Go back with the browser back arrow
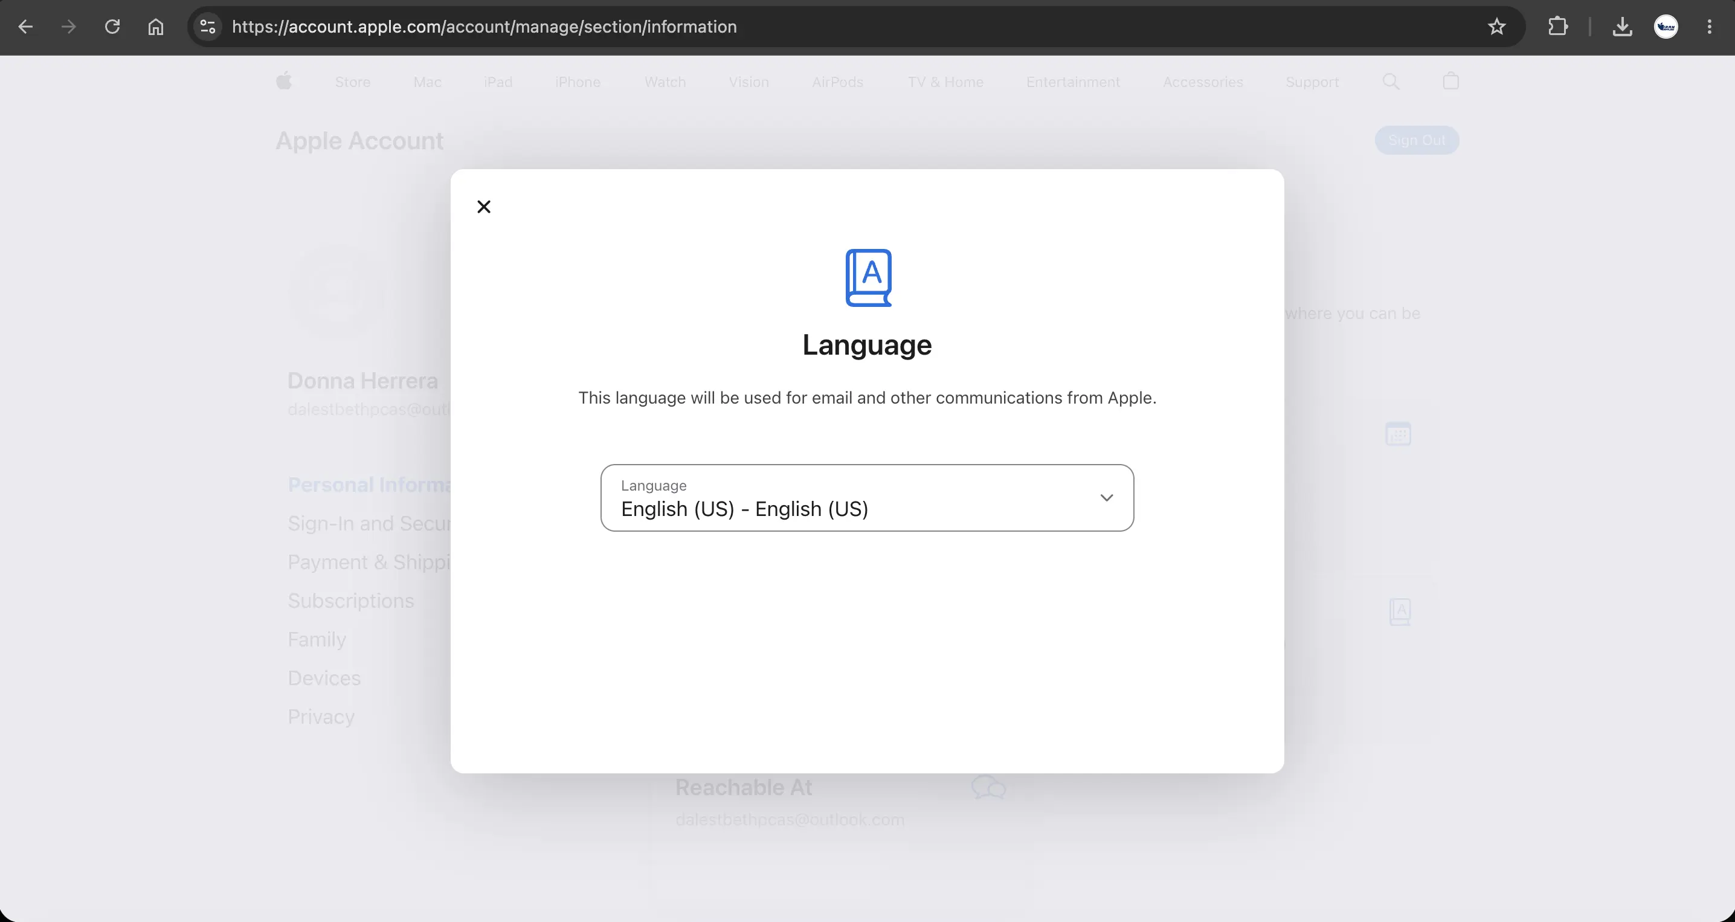 pos(25,27)
